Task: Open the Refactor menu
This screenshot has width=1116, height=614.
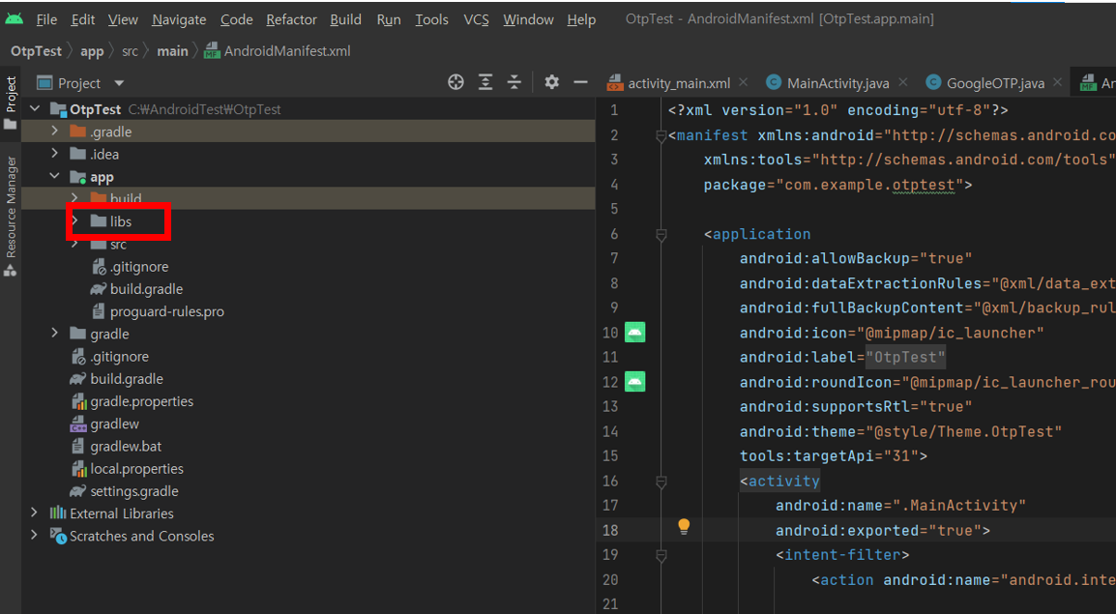Action: click(291, 20)
